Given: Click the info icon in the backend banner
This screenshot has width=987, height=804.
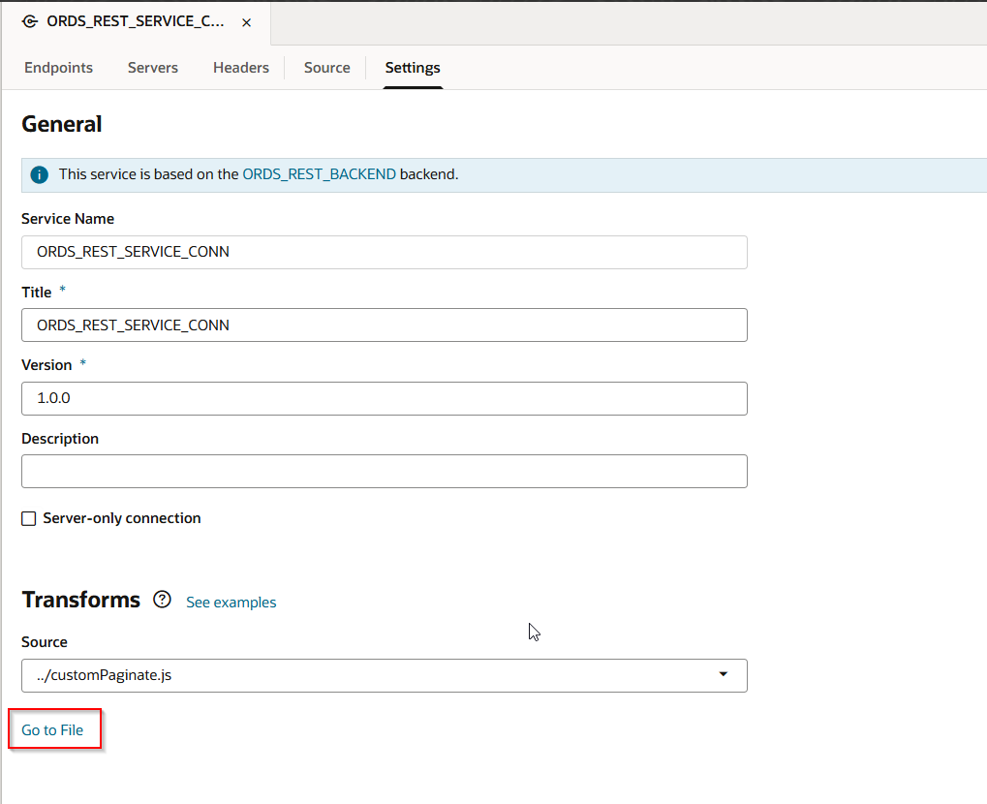Looking at the screenshot, I should 39,174.
